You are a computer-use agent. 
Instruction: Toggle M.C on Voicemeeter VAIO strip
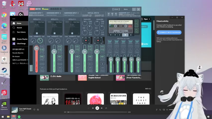pyautogui.click(x=90, y=64)
